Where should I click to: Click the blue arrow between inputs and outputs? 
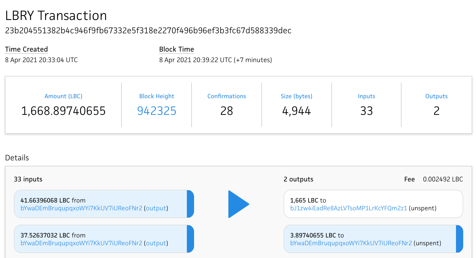pos(239,204)
